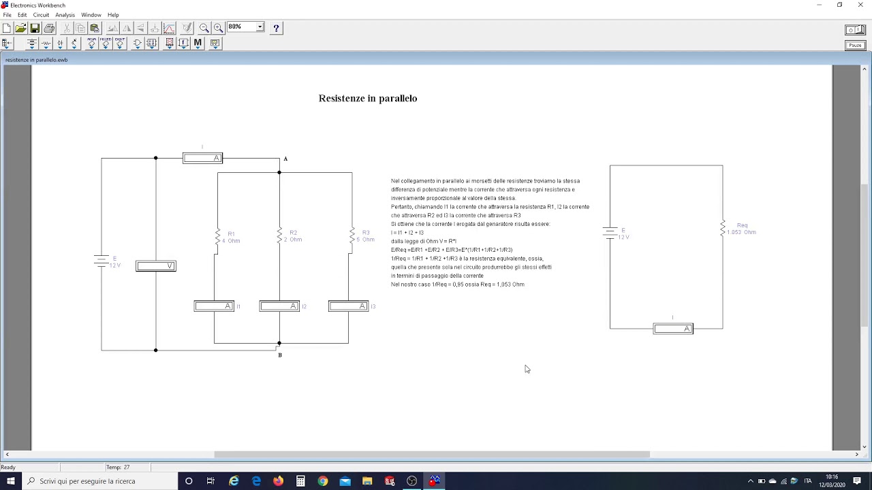Print the circuit
Image resolution: width=872 pixels, height=490 pixels.
pos(49,28)
